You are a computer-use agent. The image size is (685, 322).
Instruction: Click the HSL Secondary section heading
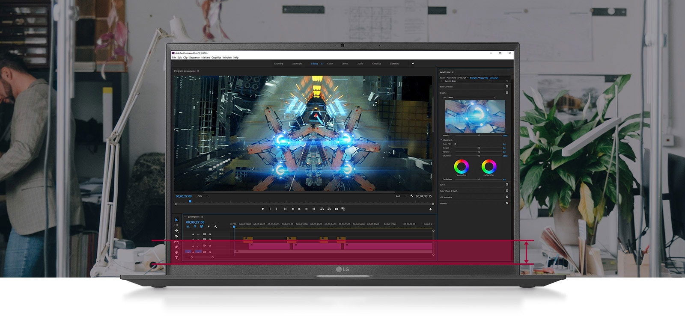coord(446,197)
